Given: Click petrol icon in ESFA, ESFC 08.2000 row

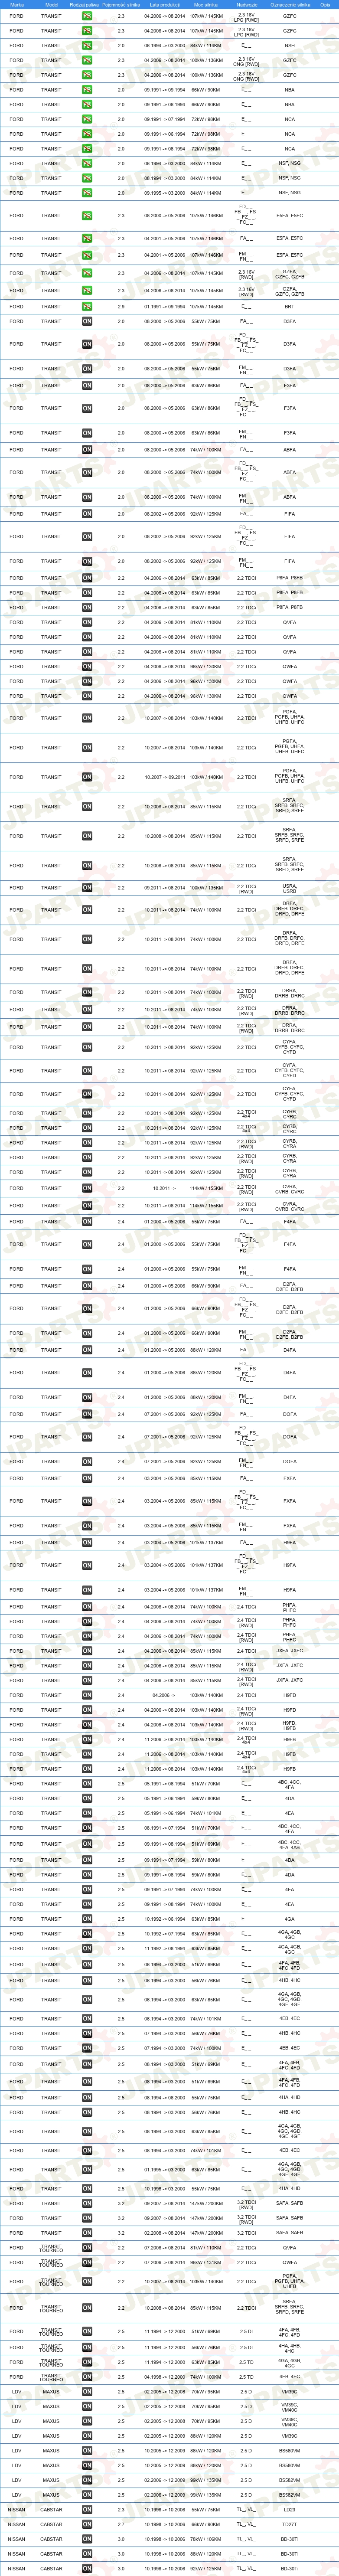Looking at the screenshot, I should pos(87,215).
